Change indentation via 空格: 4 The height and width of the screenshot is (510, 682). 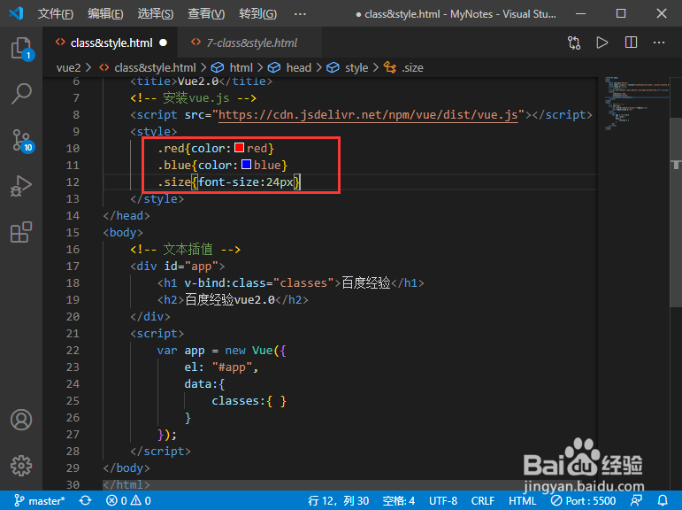click(398, 501)
